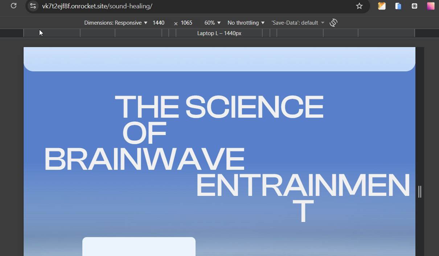The image size is (439, 256).
Task: Select the address bar URL text
Action: point(97,6)
